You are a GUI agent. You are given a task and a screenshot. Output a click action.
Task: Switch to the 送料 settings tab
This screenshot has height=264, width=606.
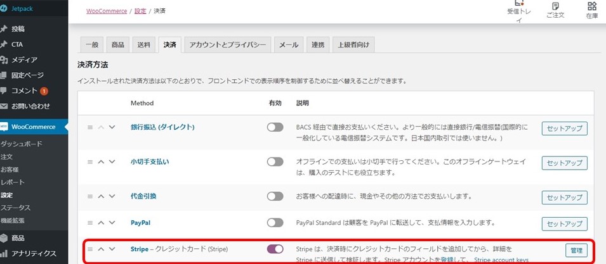click(x=144, y=45)
